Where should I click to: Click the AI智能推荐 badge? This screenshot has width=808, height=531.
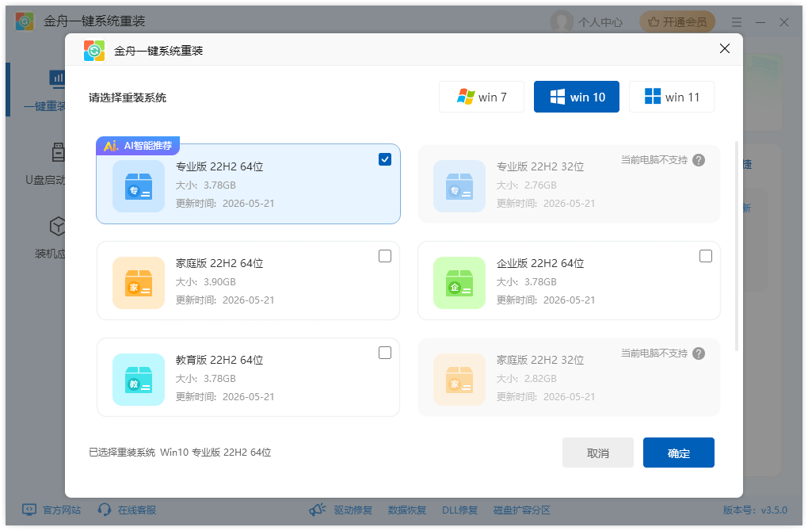[x=138, y=145]
